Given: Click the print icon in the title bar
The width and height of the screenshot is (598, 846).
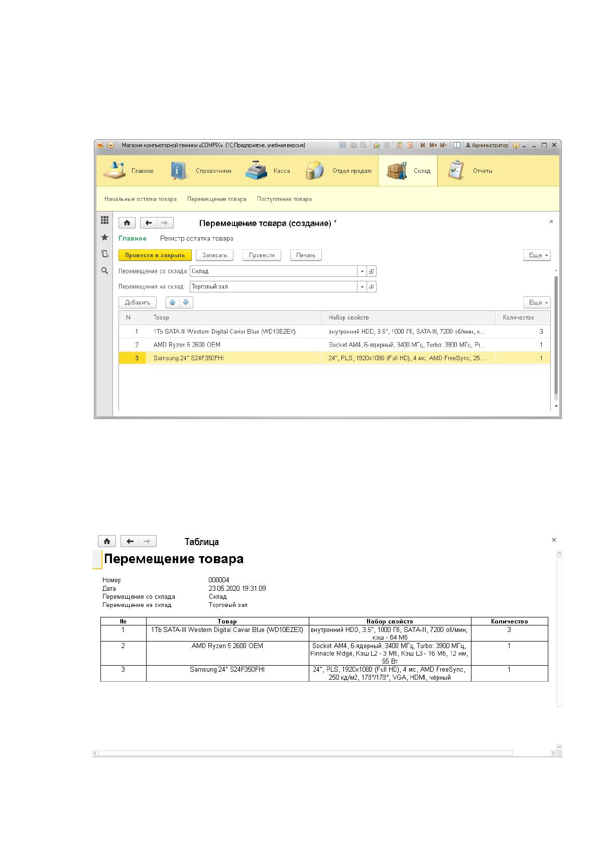Looking at the screenshot, I should click(353, 145).
